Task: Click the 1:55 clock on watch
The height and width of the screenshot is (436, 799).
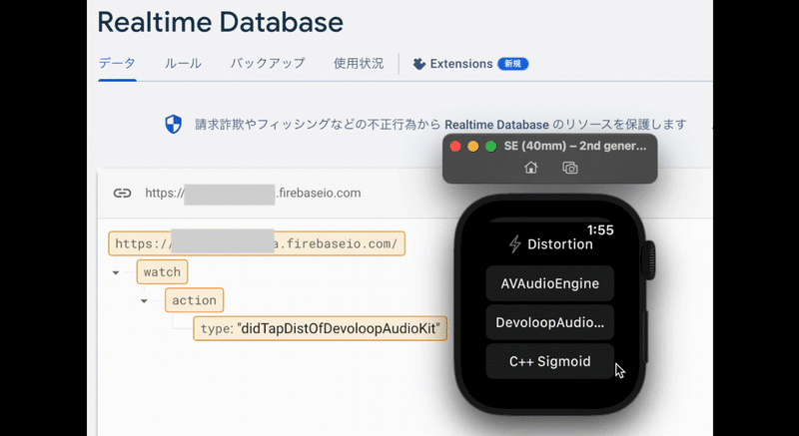Action: click(600, 229)
